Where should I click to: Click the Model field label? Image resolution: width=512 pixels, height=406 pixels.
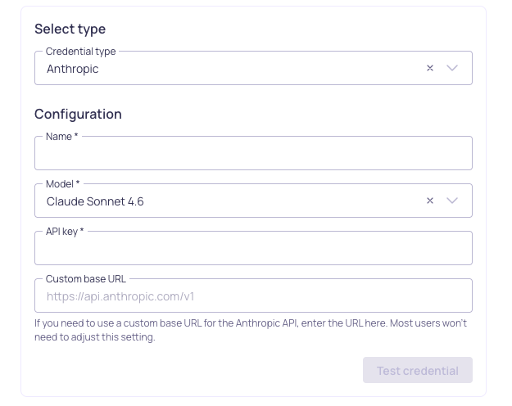[x=63, y=184]
